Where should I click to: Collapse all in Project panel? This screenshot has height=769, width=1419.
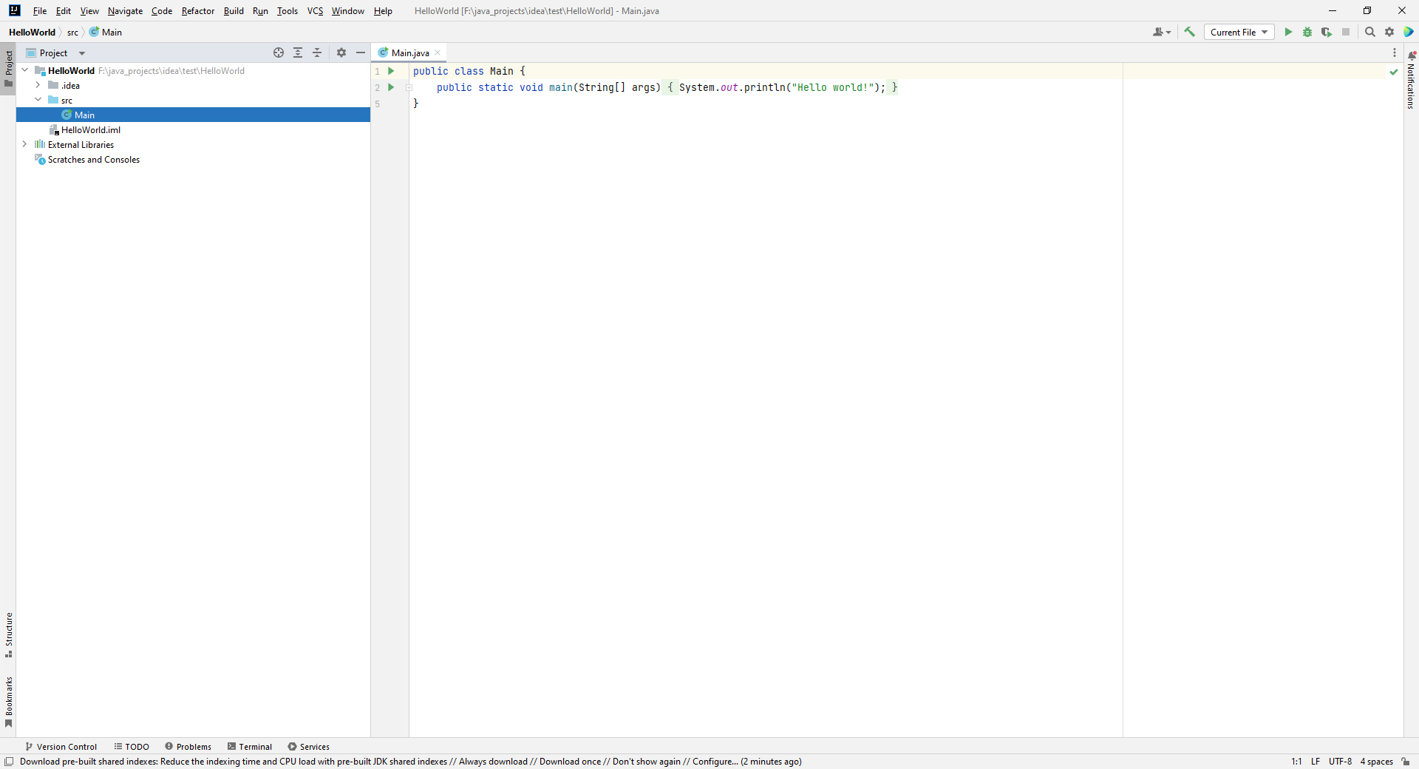pyautogui.click(x=317, y=52)
